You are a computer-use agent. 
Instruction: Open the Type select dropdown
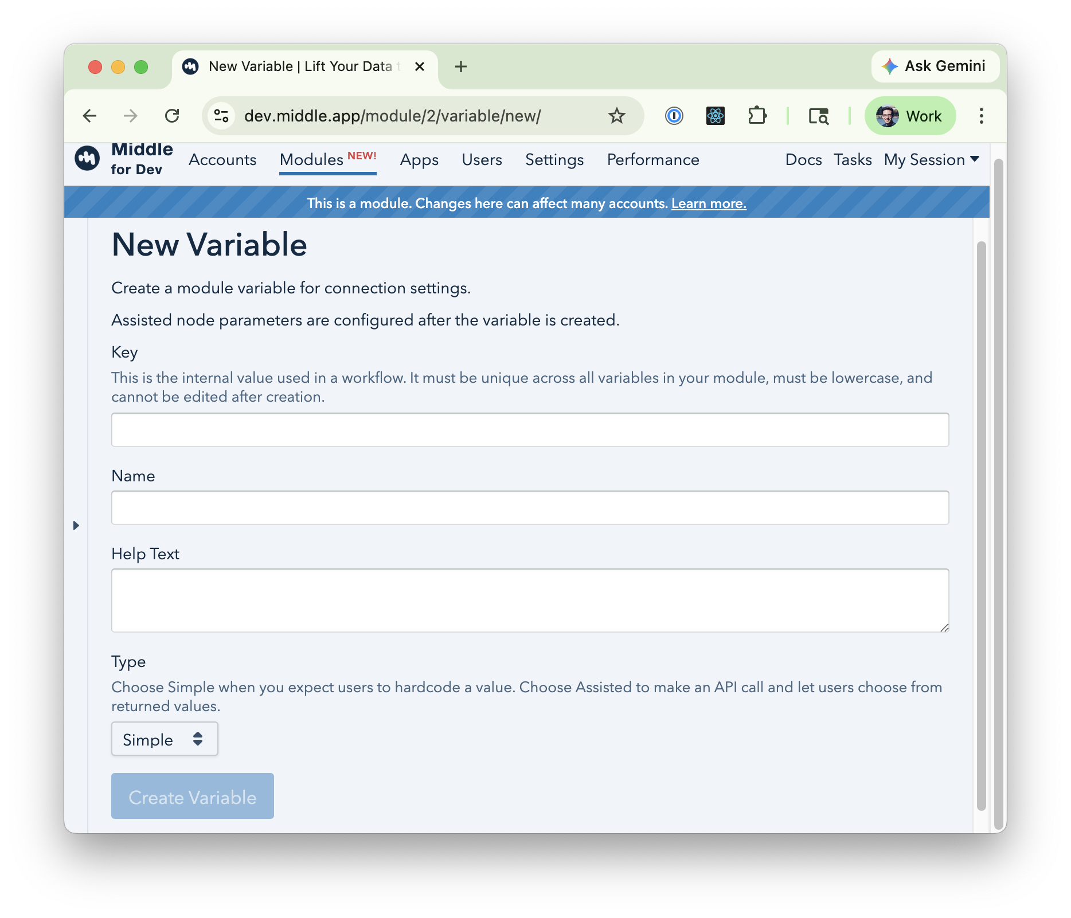click(x=165, y=739)
